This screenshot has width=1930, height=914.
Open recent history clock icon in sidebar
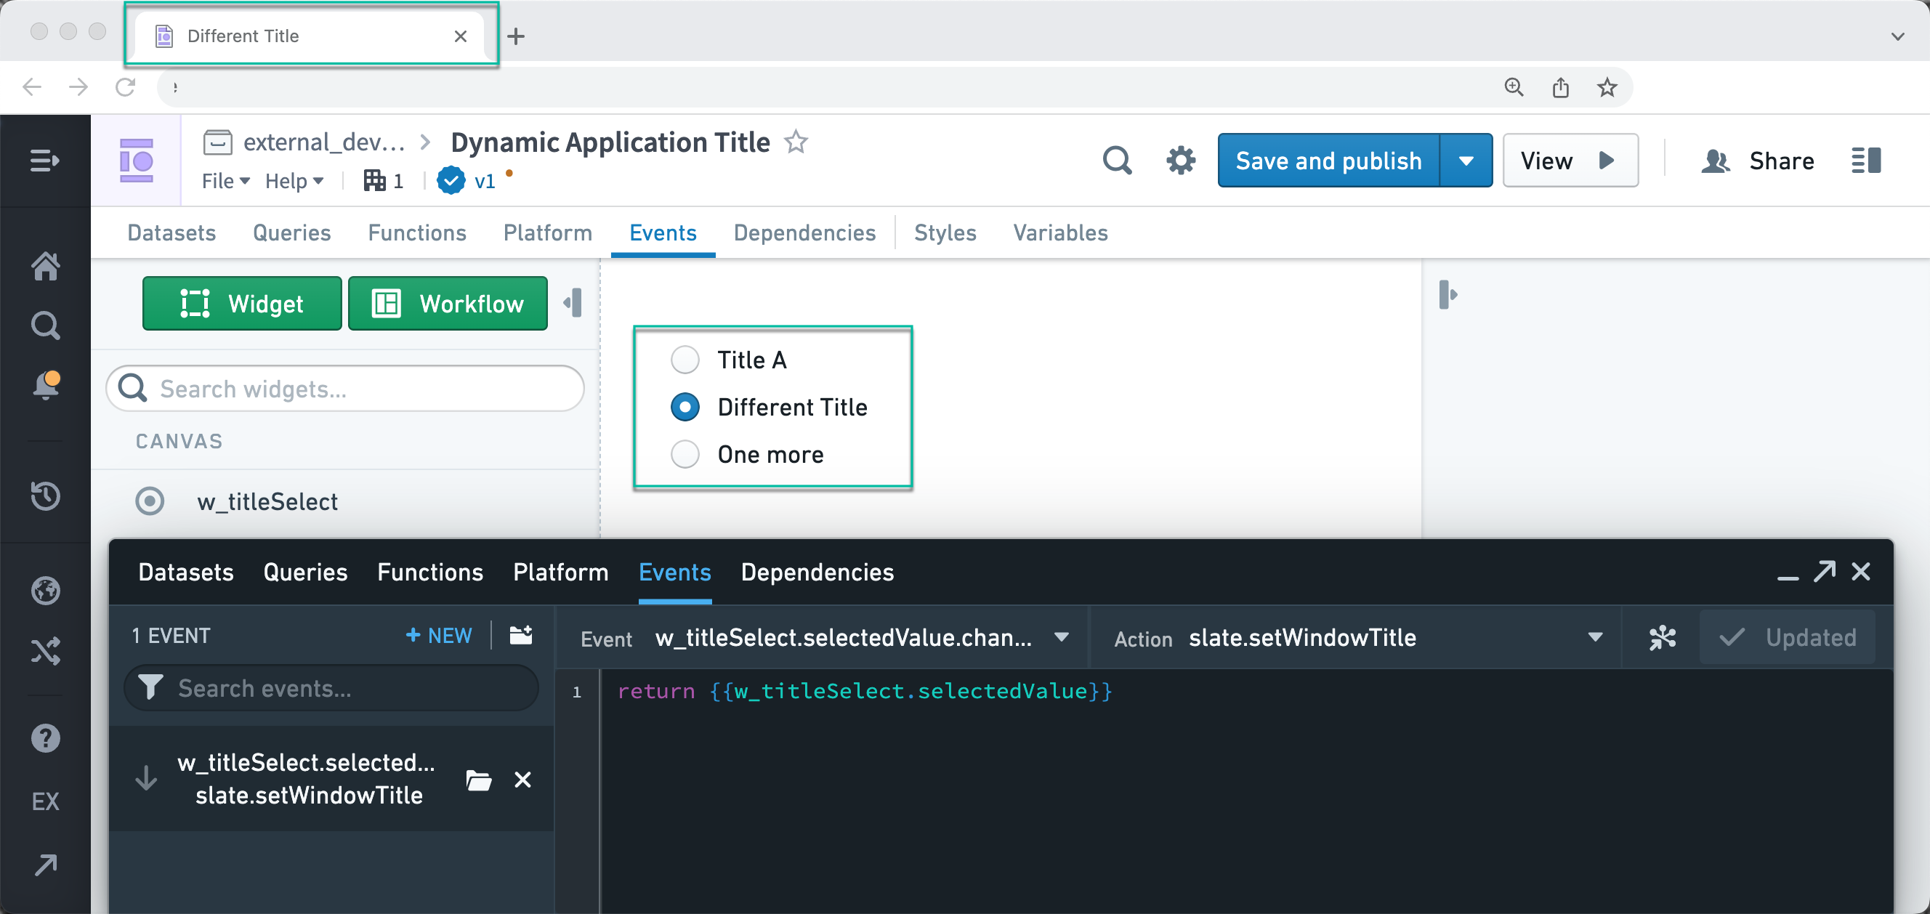pos(46,496)
